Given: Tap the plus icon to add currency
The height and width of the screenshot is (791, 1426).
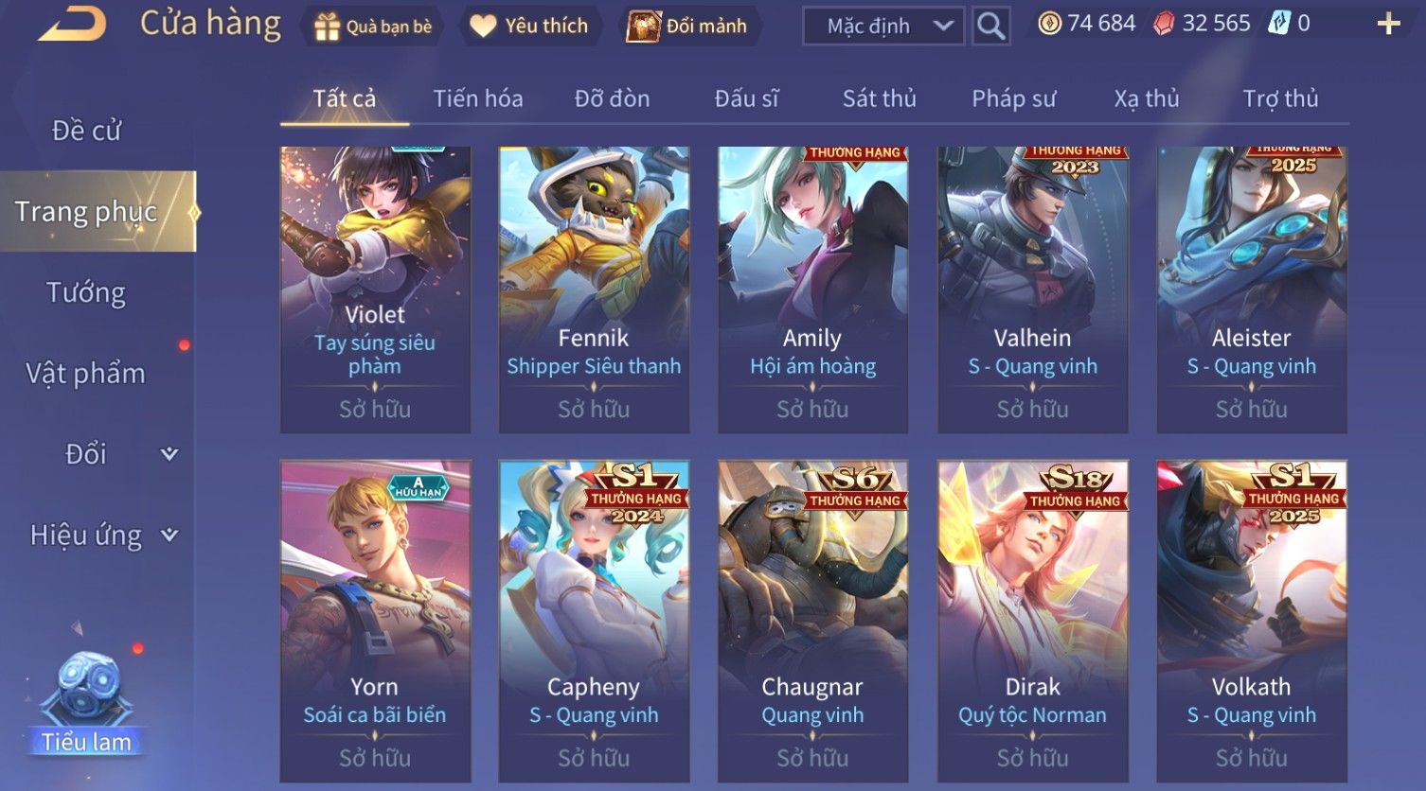Looking at the screenshot, I should pyautogui.click(x=1388, y=24).
